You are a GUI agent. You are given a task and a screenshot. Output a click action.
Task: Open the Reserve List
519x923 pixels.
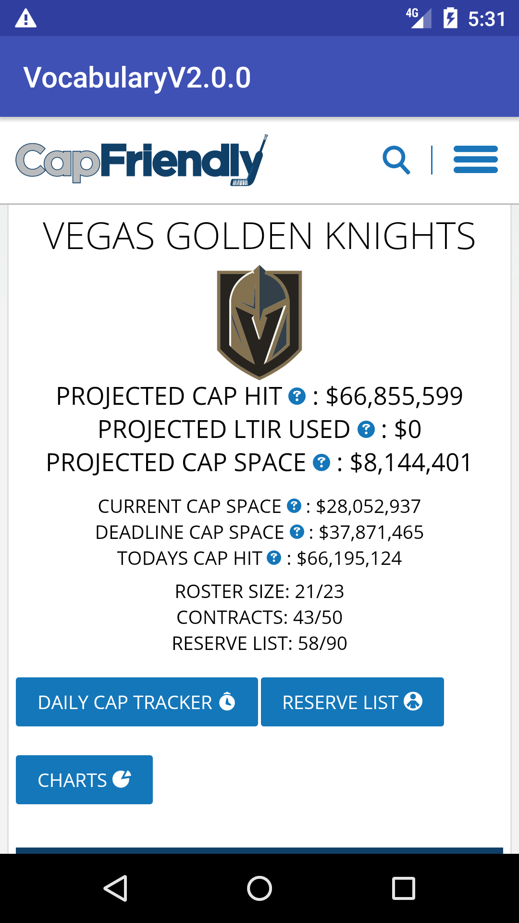[x=352, y=702]
